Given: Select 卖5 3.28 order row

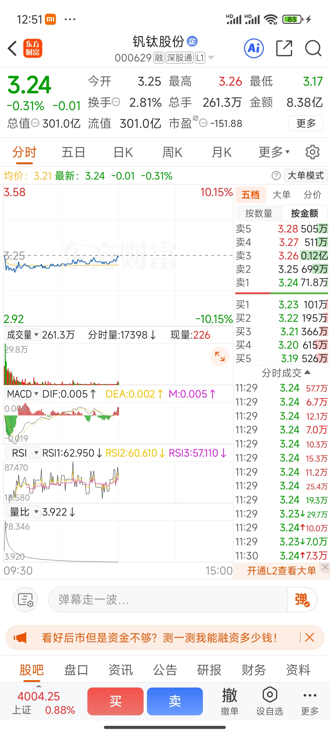Looking at the screenshot, I should coord(282,228).
